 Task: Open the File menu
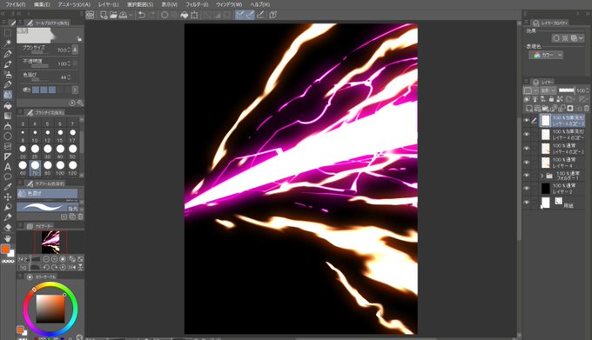[15, 4]
